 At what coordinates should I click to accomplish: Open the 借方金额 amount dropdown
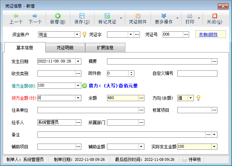click(x=78, y=86)
